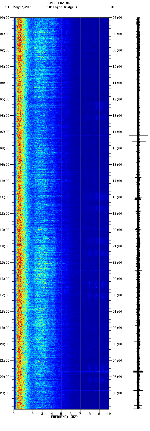Click the PDT '23:00' time label
Screen dimensions: 150x431
pyautogui.click(x=5, y=393)
